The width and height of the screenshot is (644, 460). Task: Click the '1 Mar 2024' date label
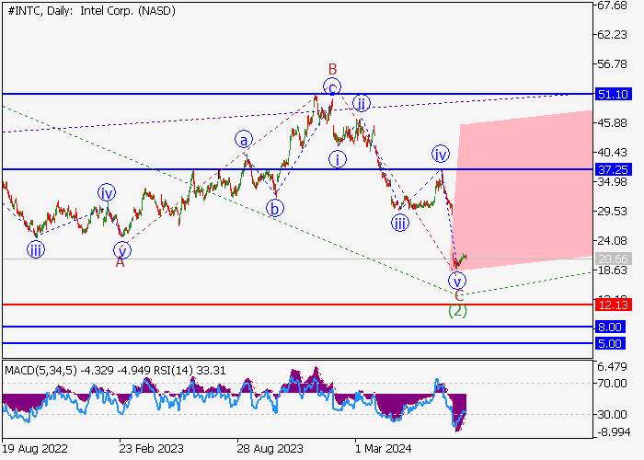point(384,449)
